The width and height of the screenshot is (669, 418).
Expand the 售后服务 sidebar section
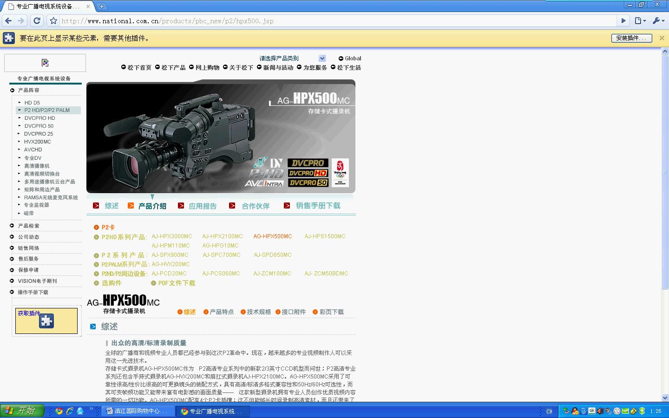pyautogui.click(x=29, y=259)
